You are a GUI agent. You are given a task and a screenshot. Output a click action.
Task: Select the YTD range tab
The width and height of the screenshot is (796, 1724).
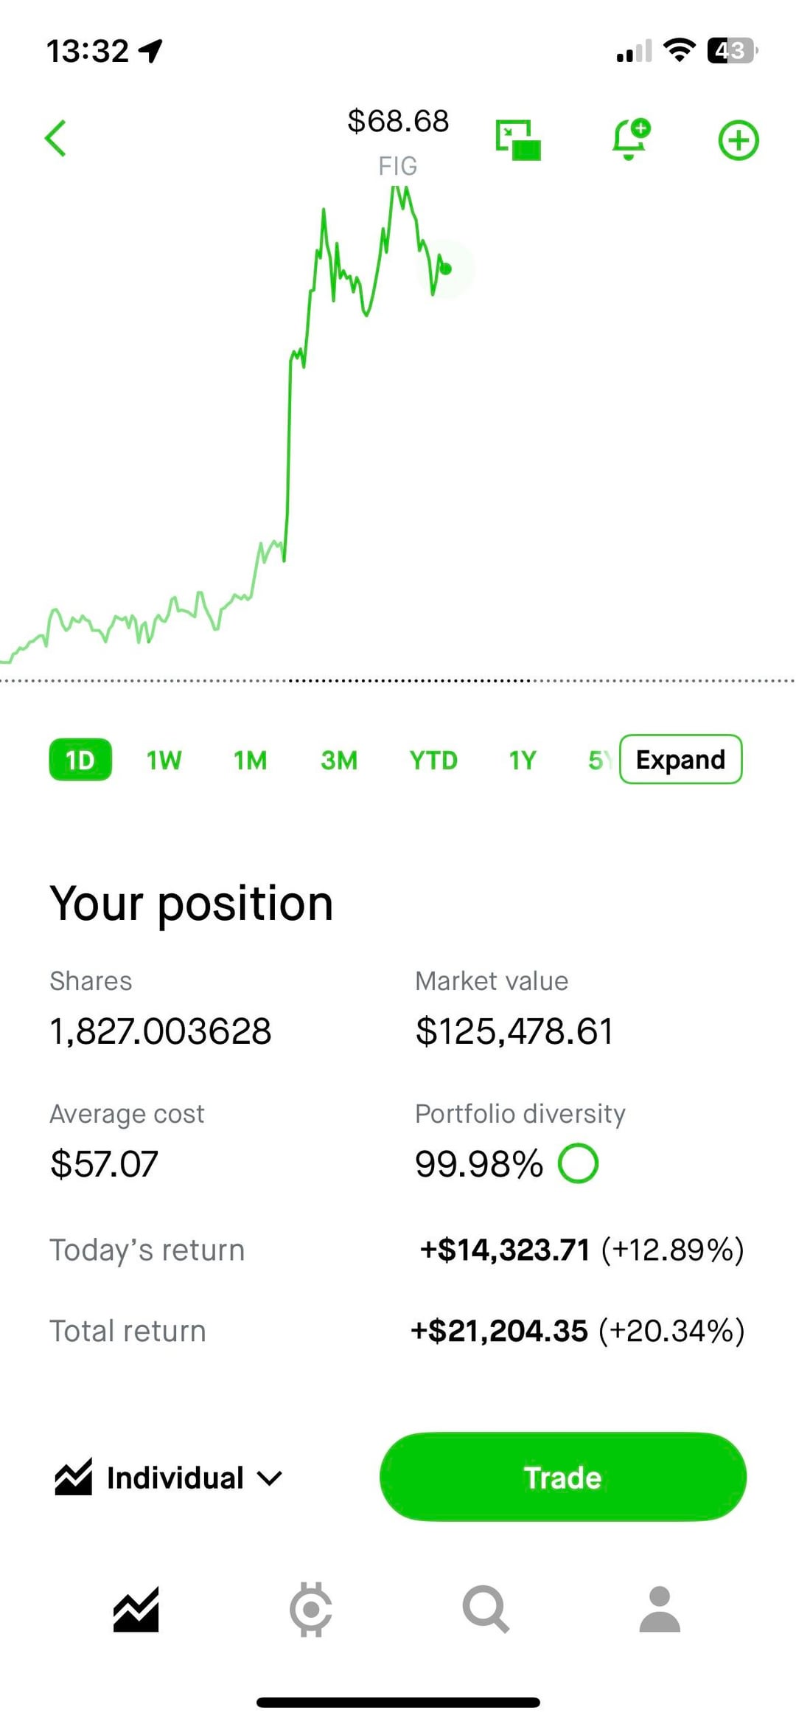[x=433, y=760]
